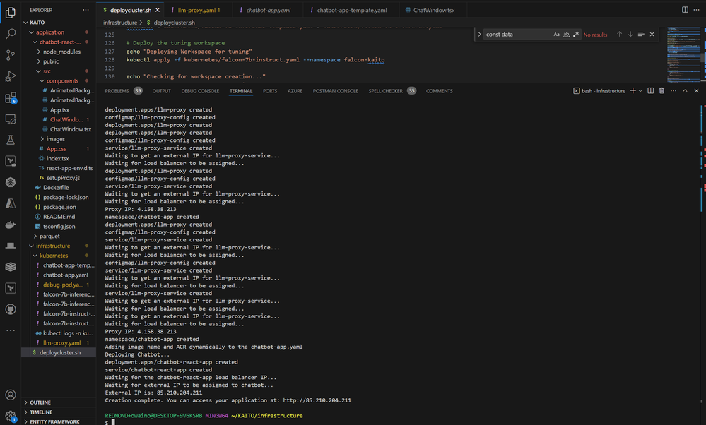Close the deploycluster.sh tab

point(157,10)
